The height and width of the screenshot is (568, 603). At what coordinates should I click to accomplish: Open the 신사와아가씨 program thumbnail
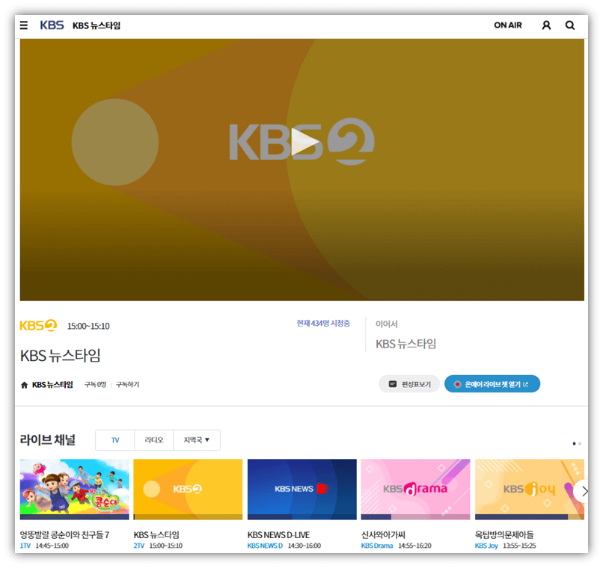(415, 488)
